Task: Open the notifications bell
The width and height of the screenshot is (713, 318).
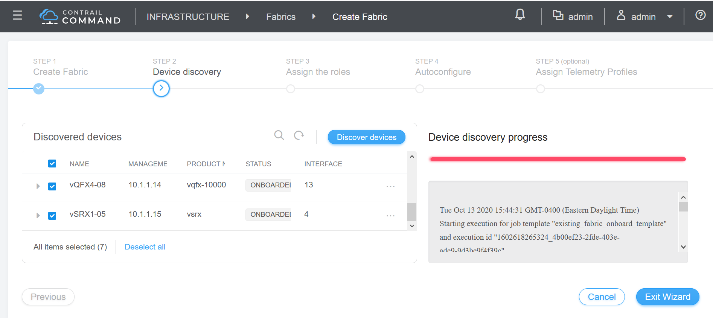Action: coord(520,15)
